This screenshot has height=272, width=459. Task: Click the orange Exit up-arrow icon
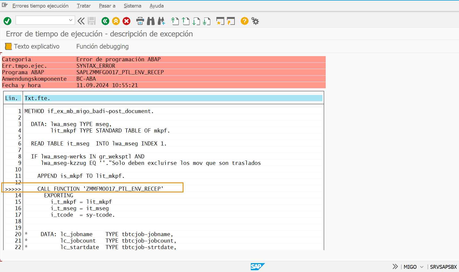tap(116, 21)
